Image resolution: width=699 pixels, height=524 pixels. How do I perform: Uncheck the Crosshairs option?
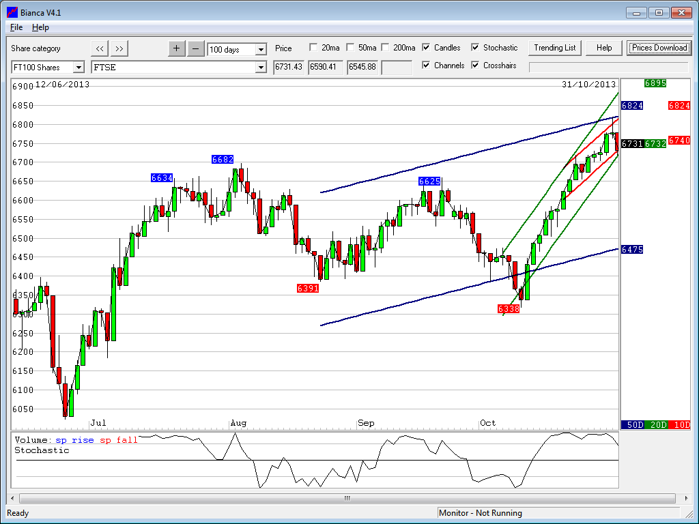coord(475,65)
